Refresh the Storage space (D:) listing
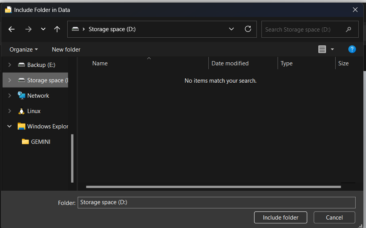Screen dimensions: 366x228 248,29
